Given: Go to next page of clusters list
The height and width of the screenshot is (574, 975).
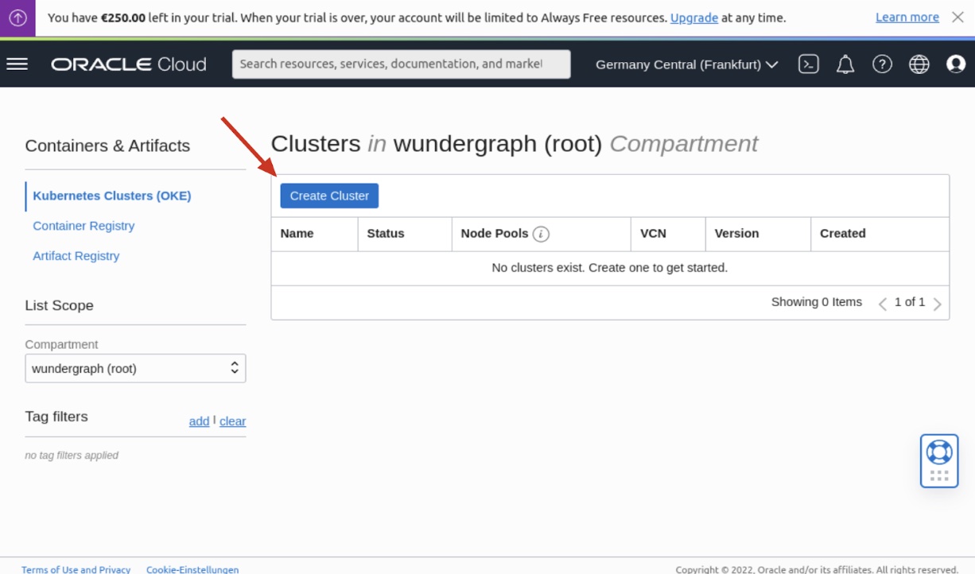Looking at the screenshot, I should point(938,303).
